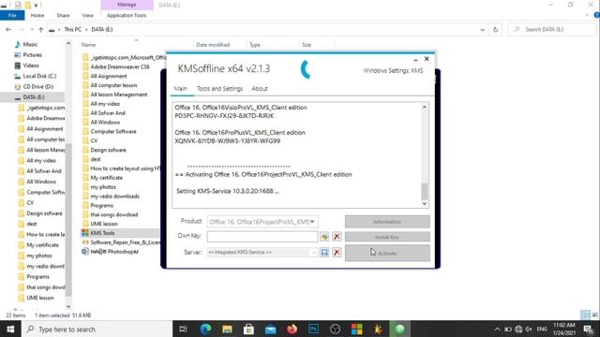Open OBS Studio from the taskbar
Screen dimensions: 600x337
[336, 329]
